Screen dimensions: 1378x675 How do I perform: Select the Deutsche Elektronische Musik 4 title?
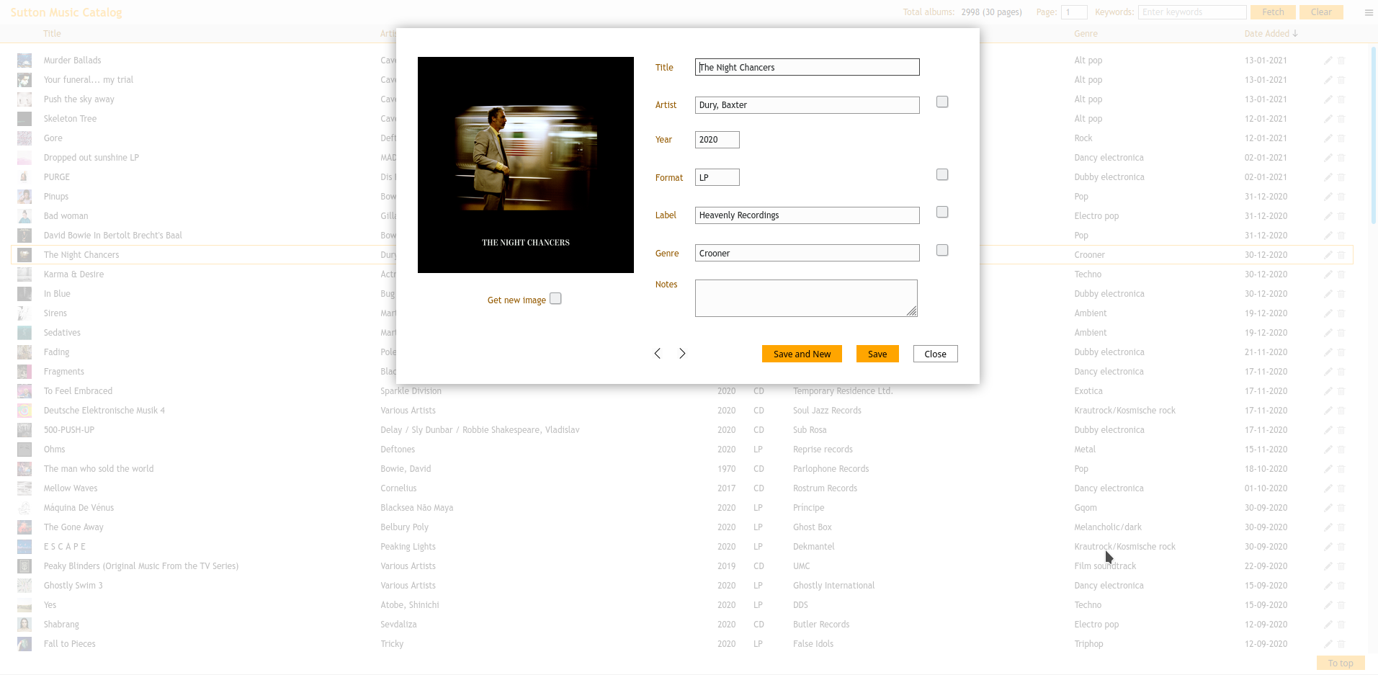pos(104,411)
